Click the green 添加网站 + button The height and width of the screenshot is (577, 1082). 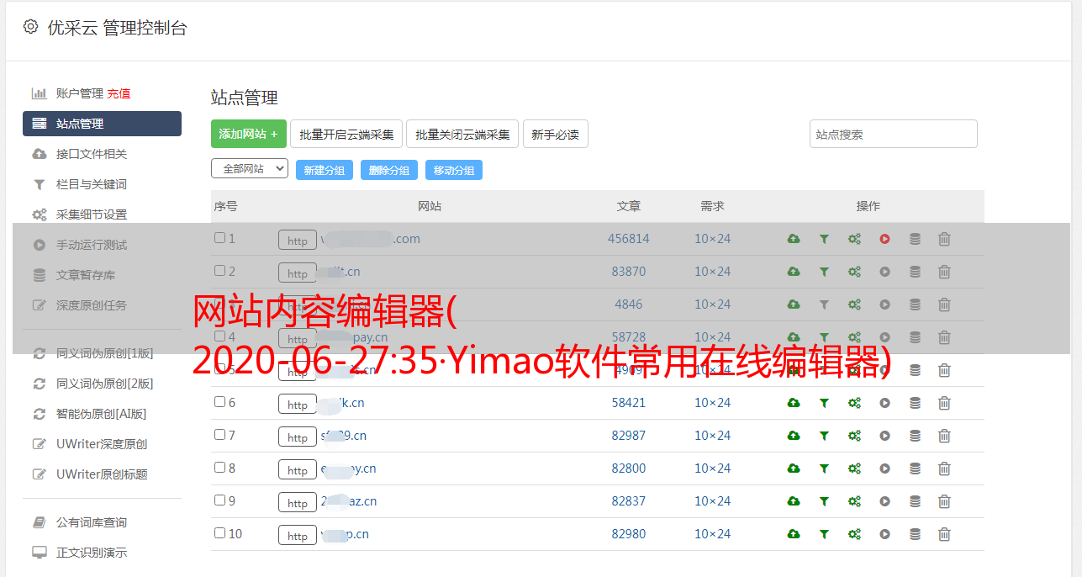[x=249, y=134]
